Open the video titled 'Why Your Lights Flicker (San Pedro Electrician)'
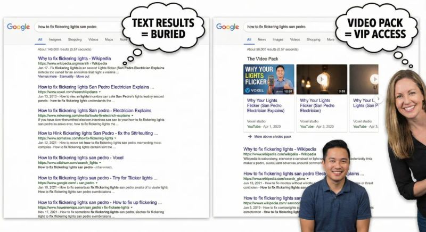 pos(317,105)
